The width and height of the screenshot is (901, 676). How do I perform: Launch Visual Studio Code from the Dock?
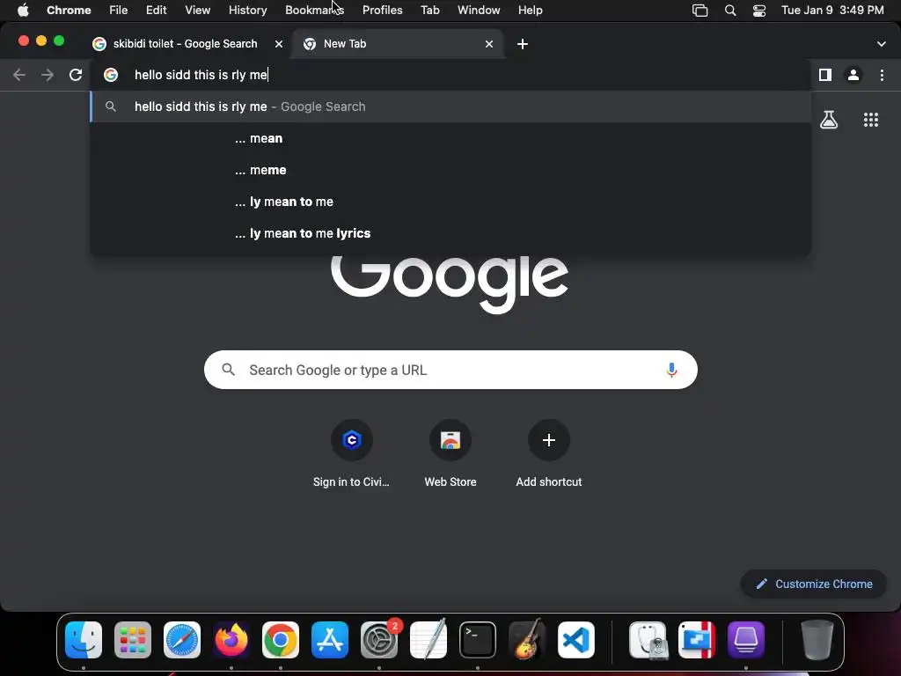point(576,640)
